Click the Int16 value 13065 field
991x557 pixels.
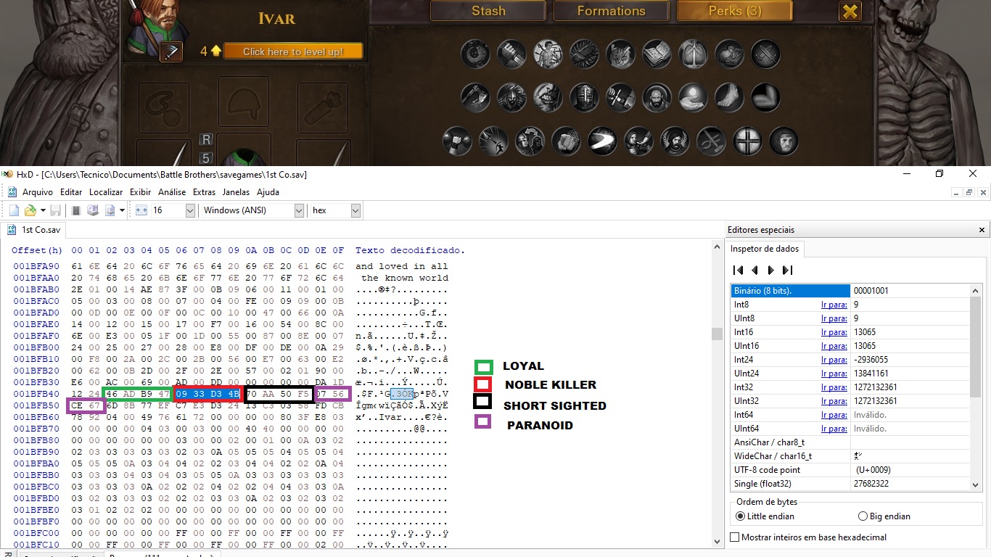(910, 332)
